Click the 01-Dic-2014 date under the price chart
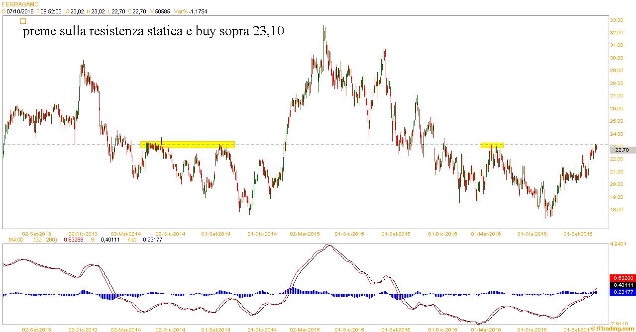Viewport: 636px width, 332px height. click(x=262, y=234)
